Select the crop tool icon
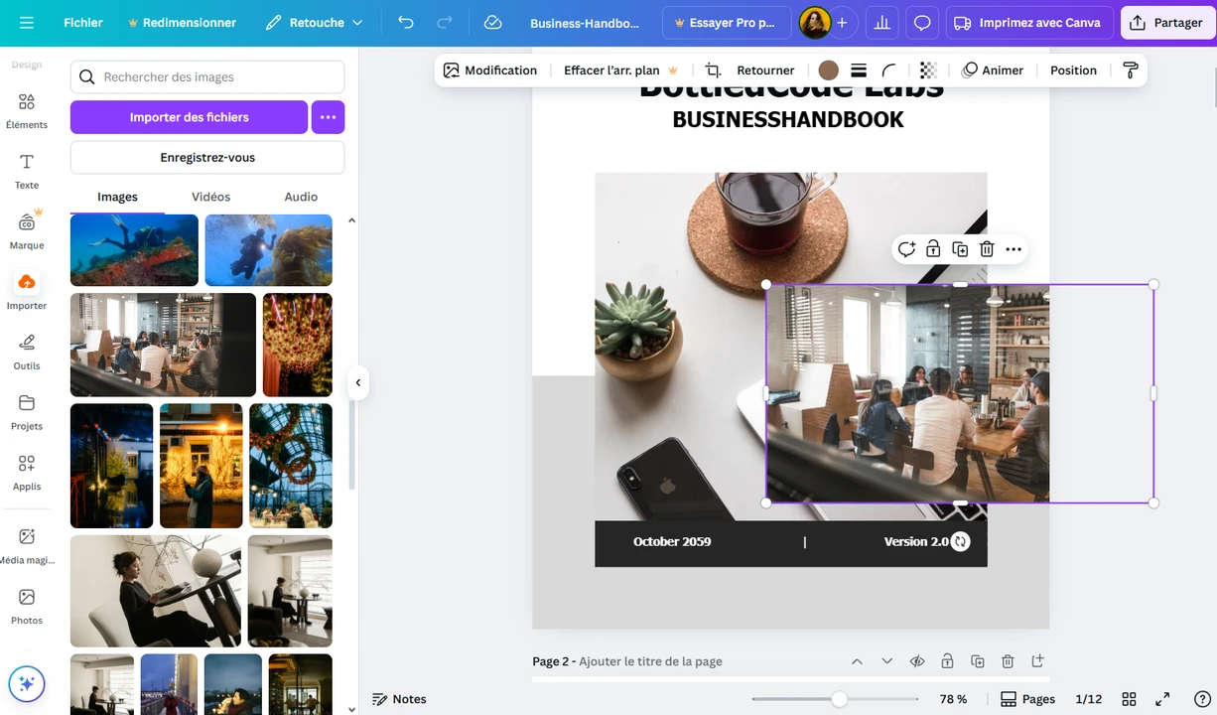 713,71
